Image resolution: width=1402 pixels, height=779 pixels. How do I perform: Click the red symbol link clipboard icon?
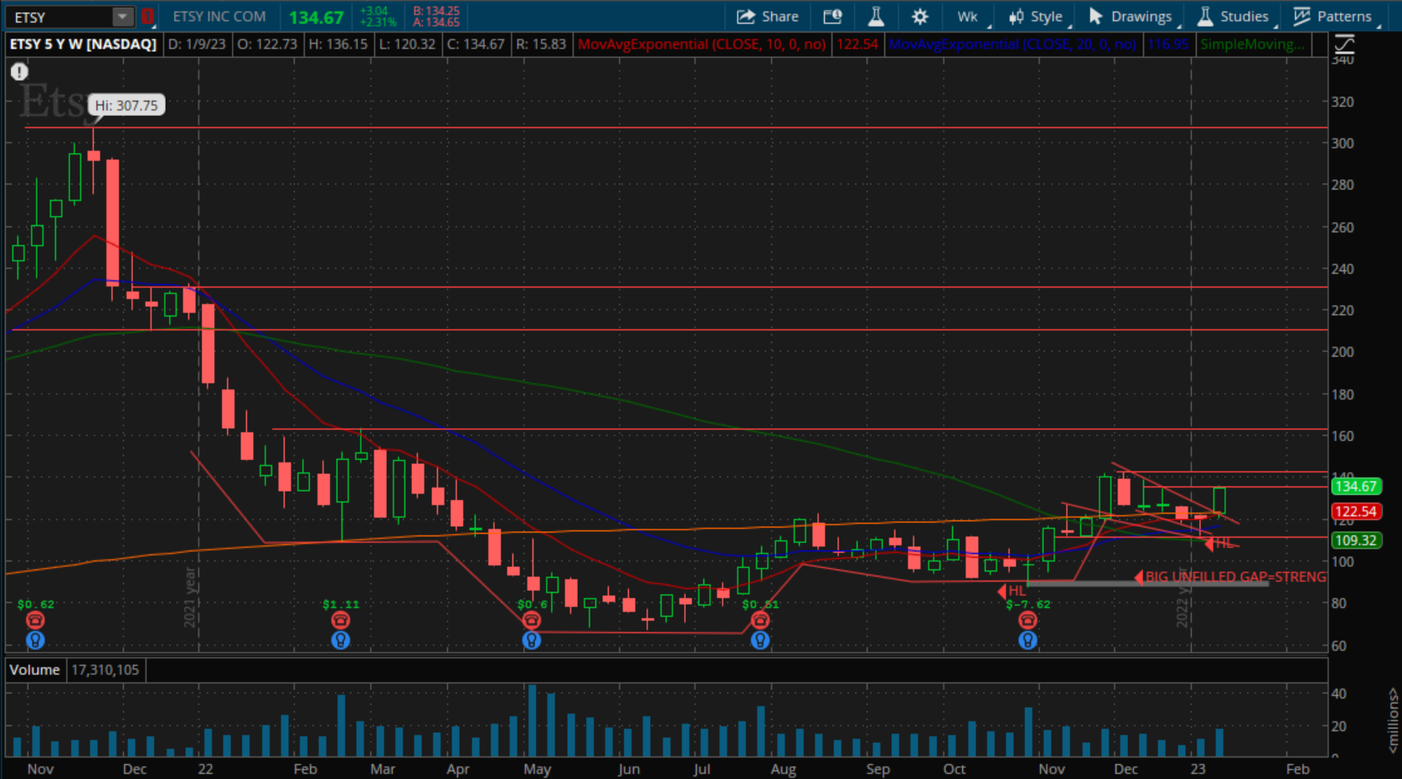(147, 17)
